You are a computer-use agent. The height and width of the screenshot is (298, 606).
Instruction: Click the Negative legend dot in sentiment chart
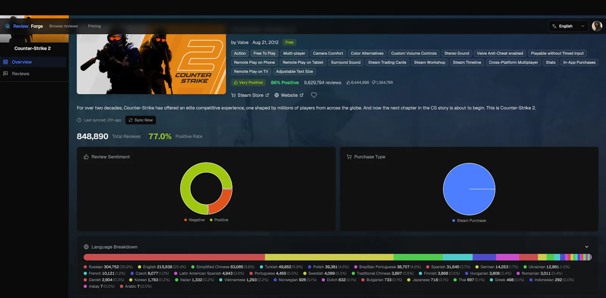(186, 220)
